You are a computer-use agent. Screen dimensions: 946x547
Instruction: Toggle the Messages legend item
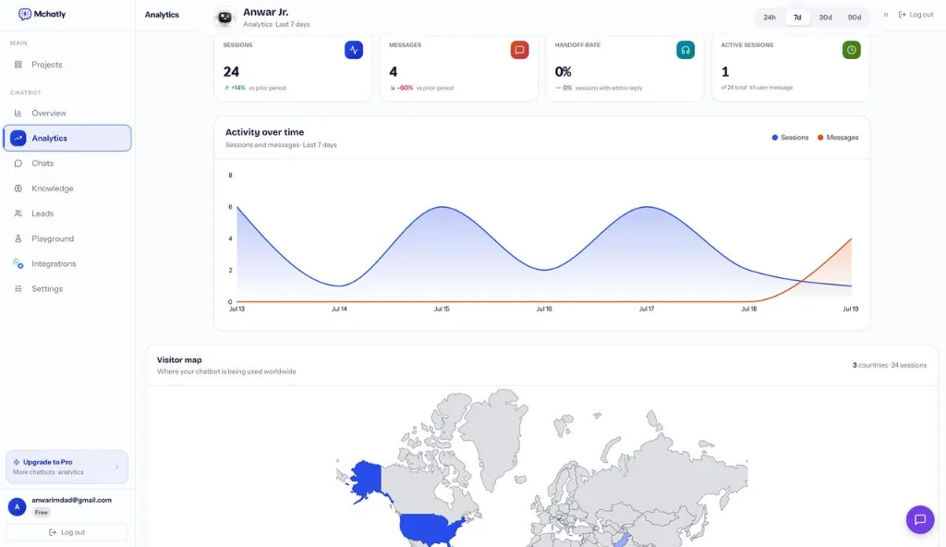(x=837, y=138)
